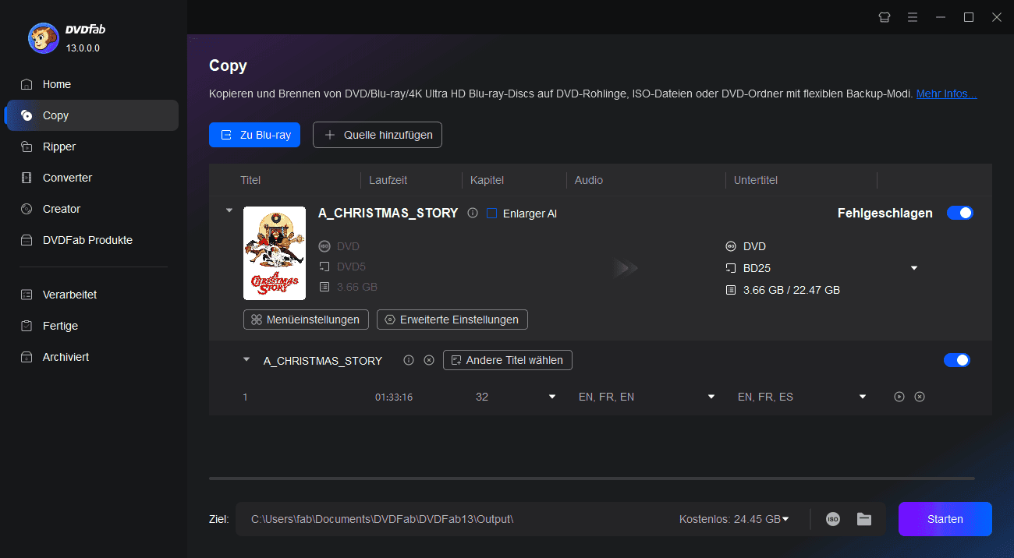The width and height of the screenshot is (1014, 558).
Task: Follow the Mehr Infos... link
Action: [946, 94]
